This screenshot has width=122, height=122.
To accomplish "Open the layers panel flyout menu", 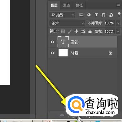I will (118, 5).
